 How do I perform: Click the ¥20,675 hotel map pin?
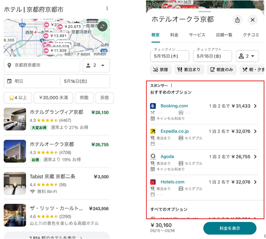click(69, 26)
